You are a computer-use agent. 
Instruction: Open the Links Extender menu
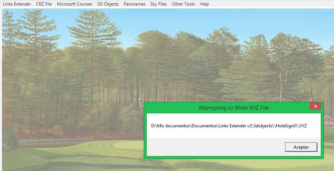(x=17, y=4)
